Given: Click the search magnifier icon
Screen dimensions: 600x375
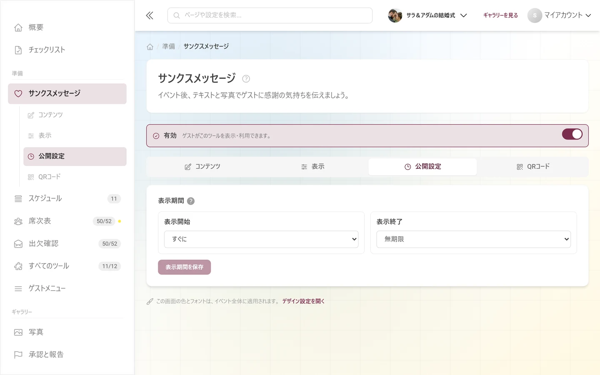Looking at the screenshot, I should [177, 15].
